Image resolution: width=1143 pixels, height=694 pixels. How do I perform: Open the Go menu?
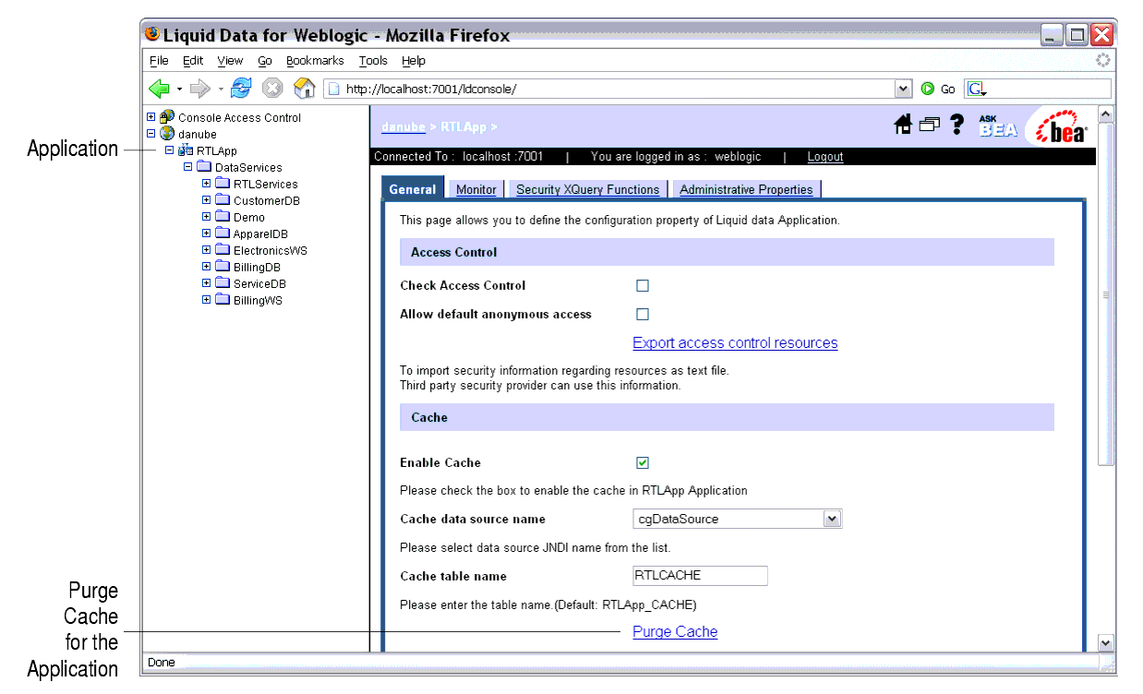point(265,61)
